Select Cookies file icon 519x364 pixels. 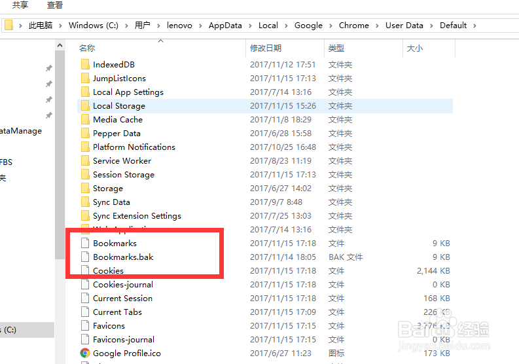[x=85, y=270]
